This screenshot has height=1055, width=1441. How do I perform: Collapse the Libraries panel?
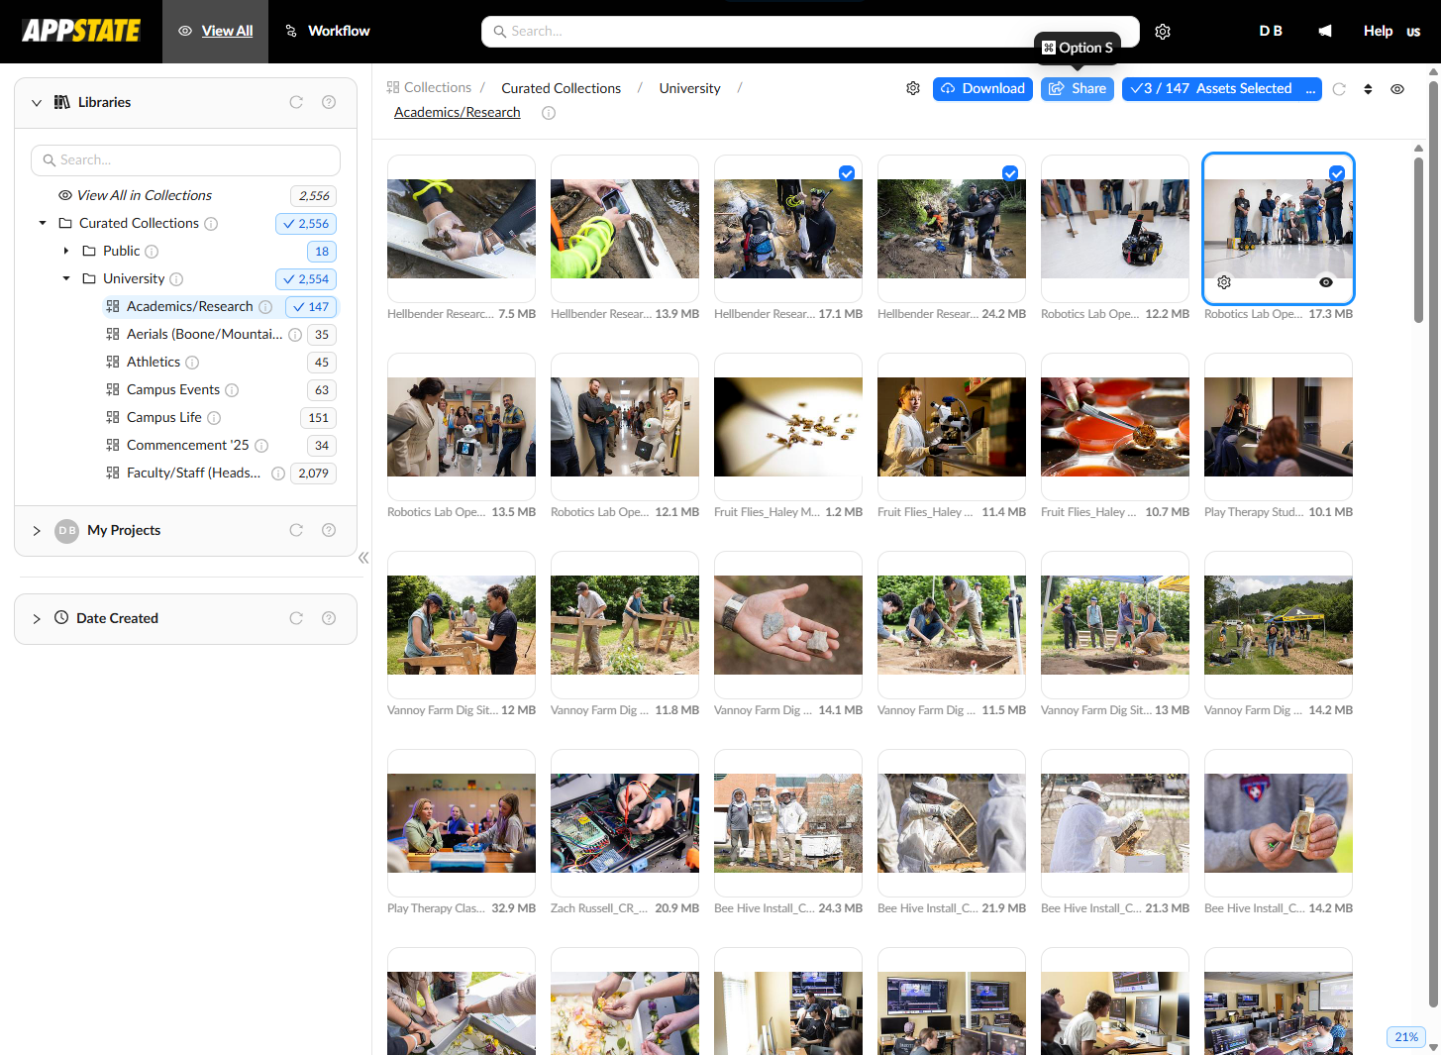click(x=37, y=102)
